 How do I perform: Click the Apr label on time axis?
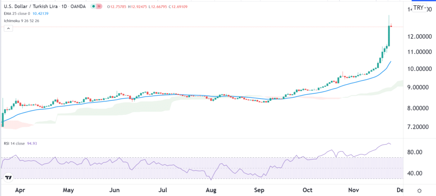coord(20,190)
